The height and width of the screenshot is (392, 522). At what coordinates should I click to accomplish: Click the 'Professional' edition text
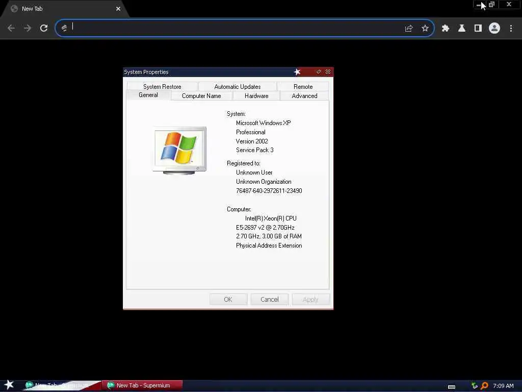[251, 132]
